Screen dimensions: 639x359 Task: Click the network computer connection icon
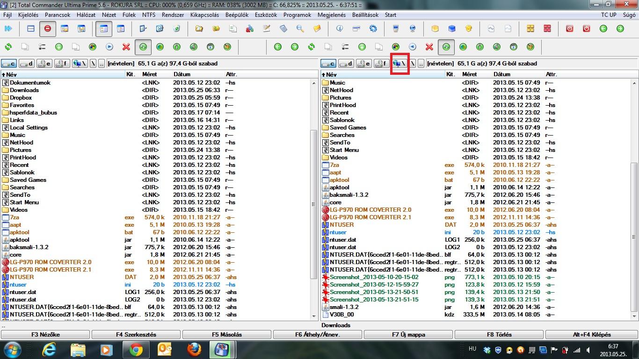(396, 29)
